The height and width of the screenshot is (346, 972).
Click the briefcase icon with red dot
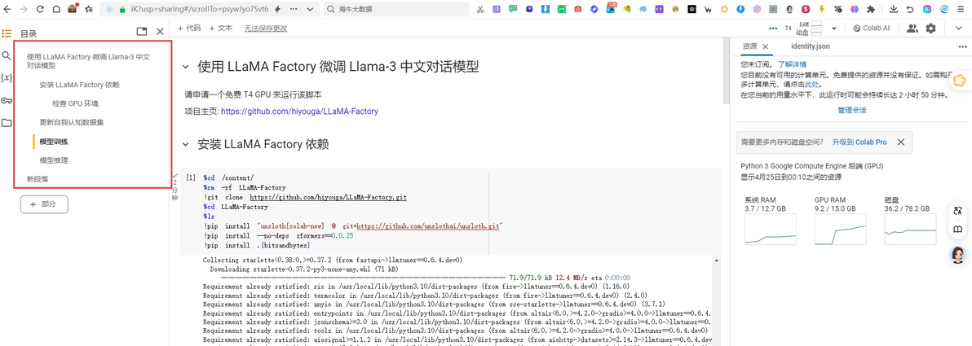[73, 9]
